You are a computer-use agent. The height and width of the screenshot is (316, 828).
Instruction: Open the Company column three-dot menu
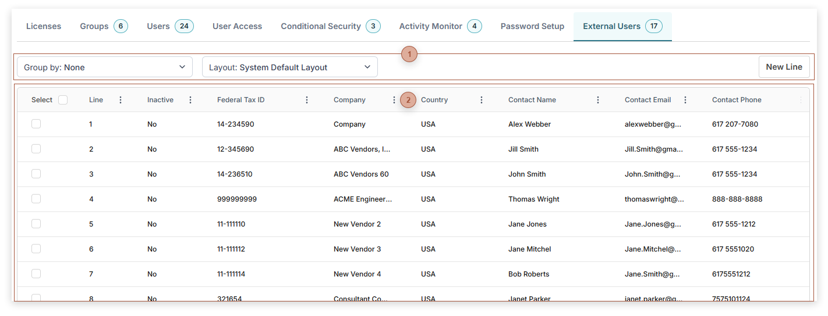tap(394, 100)
